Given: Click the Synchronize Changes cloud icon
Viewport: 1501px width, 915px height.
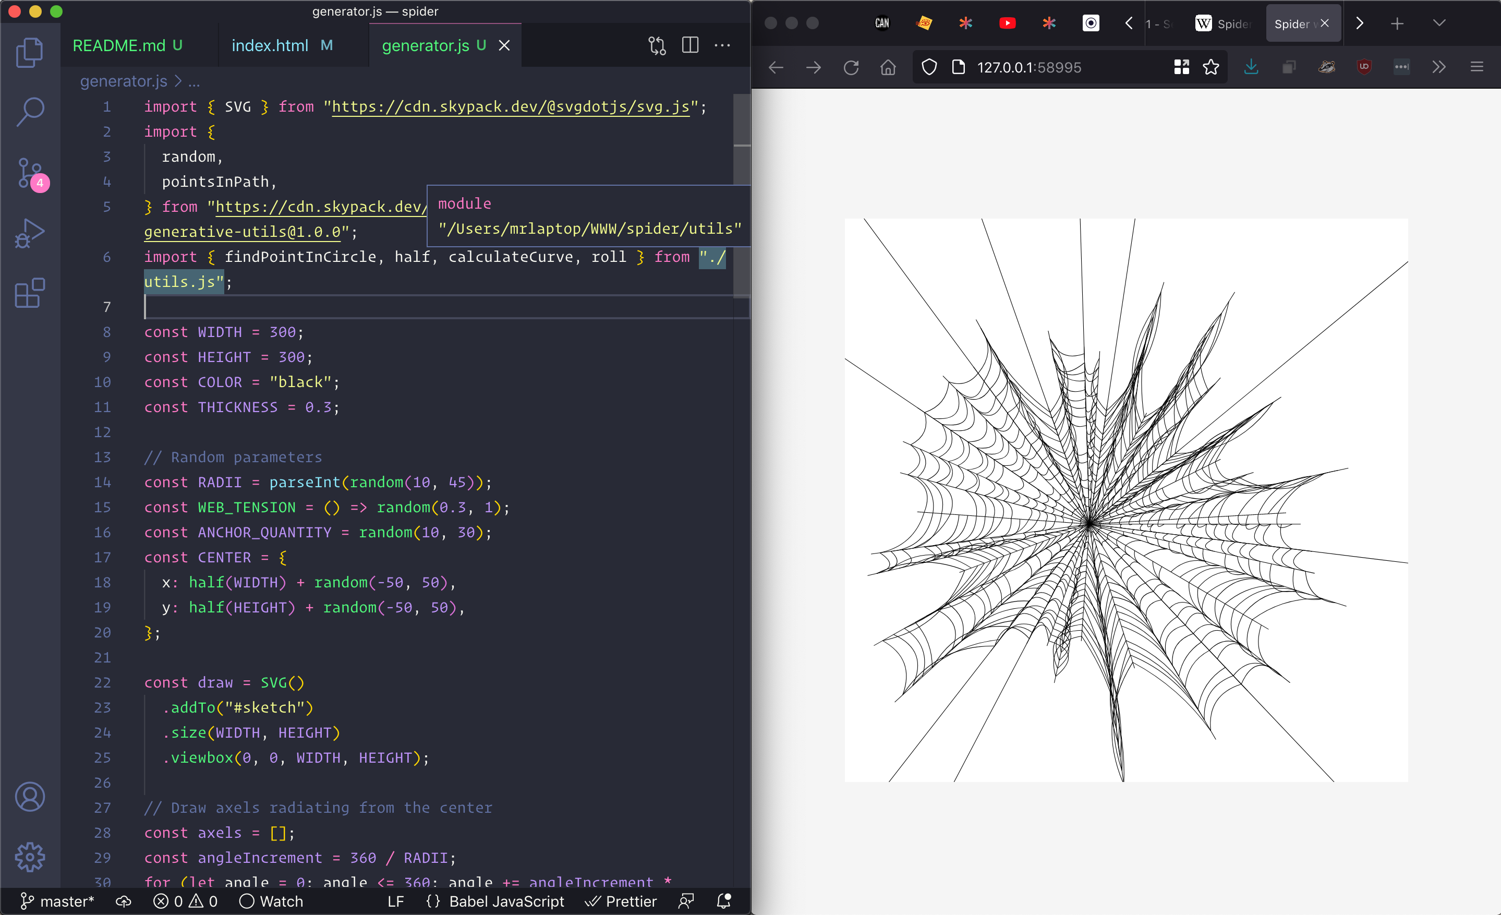Looking at the screenshot, I should (x=124, y=901).
